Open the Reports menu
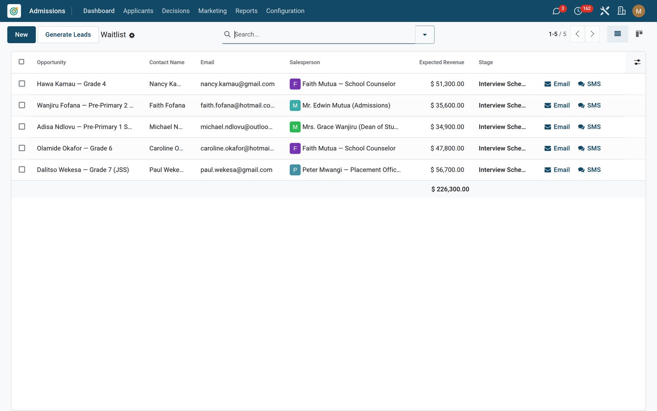657x411 pixels. pyautogui.click(x=246, y=11)
